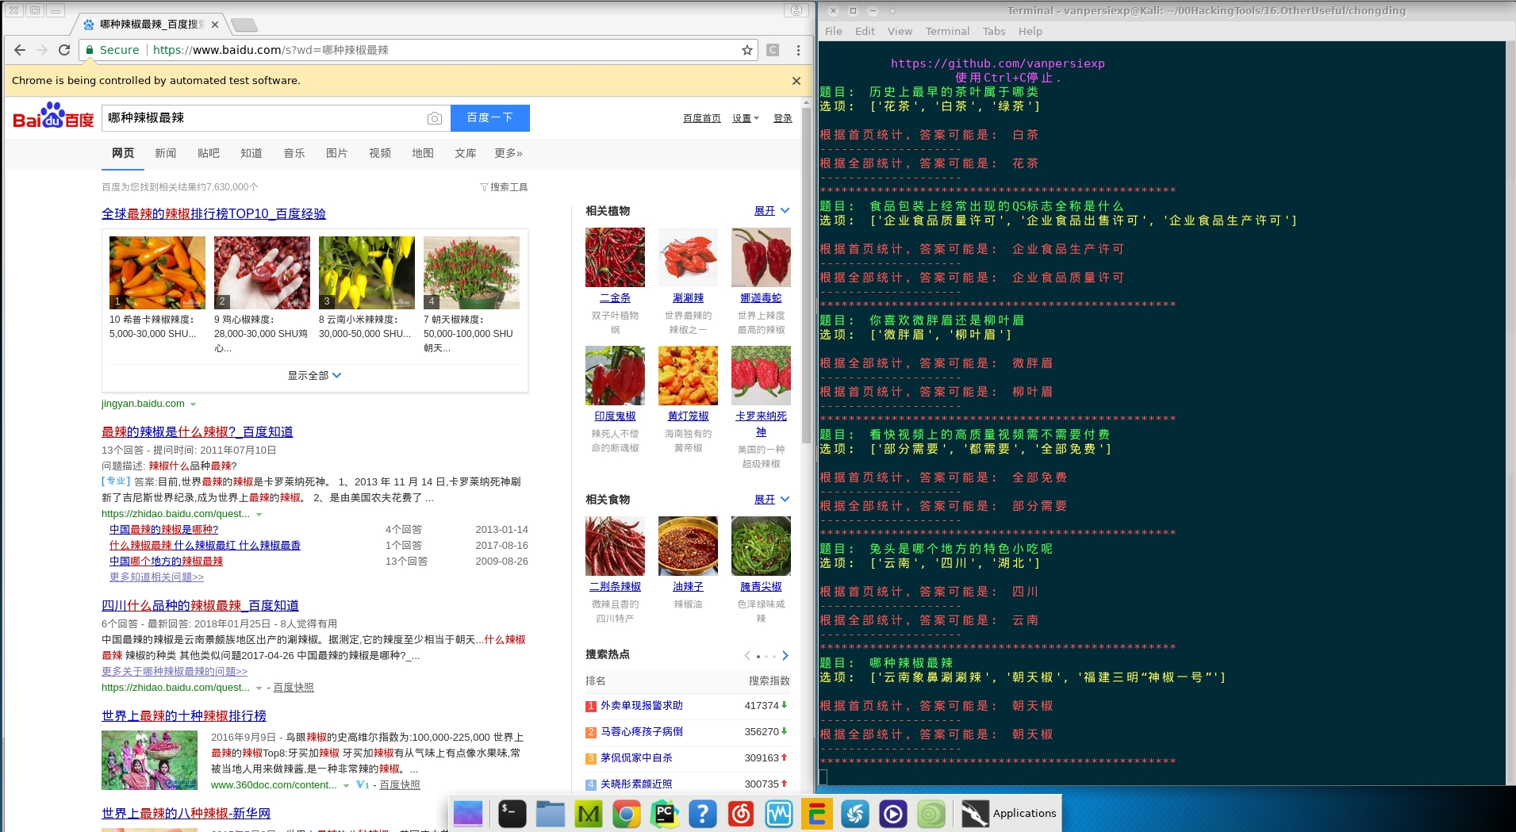Click the 希普卡辣椒 thumbnail numbered 1

click(x=157, y=272)
